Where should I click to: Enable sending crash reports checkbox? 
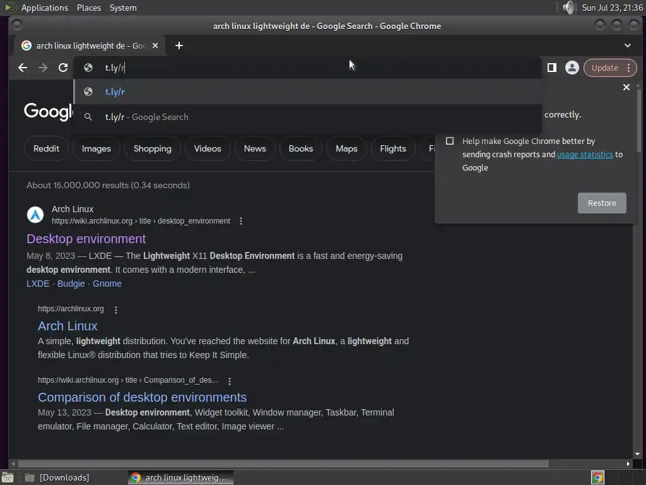pyautogui.click(x=450, y=141)
